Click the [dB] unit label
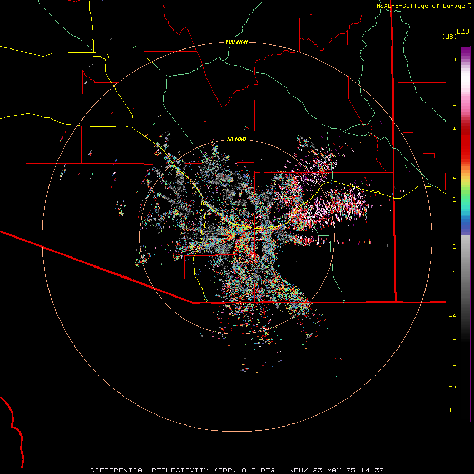This screenshot has height=474, width=474. coord(450,36)
